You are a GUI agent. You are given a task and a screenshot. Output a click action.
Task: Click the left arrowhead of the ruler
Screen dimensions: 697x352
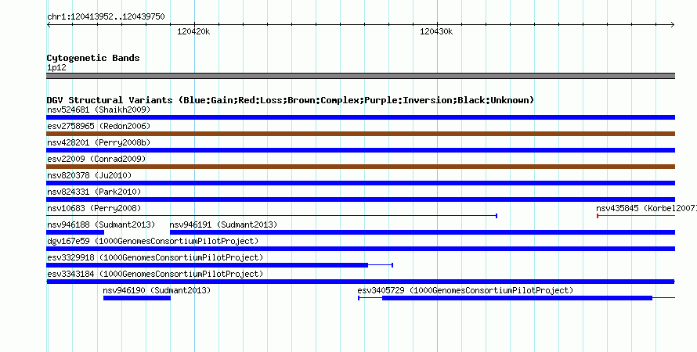(x=49, y=25)
